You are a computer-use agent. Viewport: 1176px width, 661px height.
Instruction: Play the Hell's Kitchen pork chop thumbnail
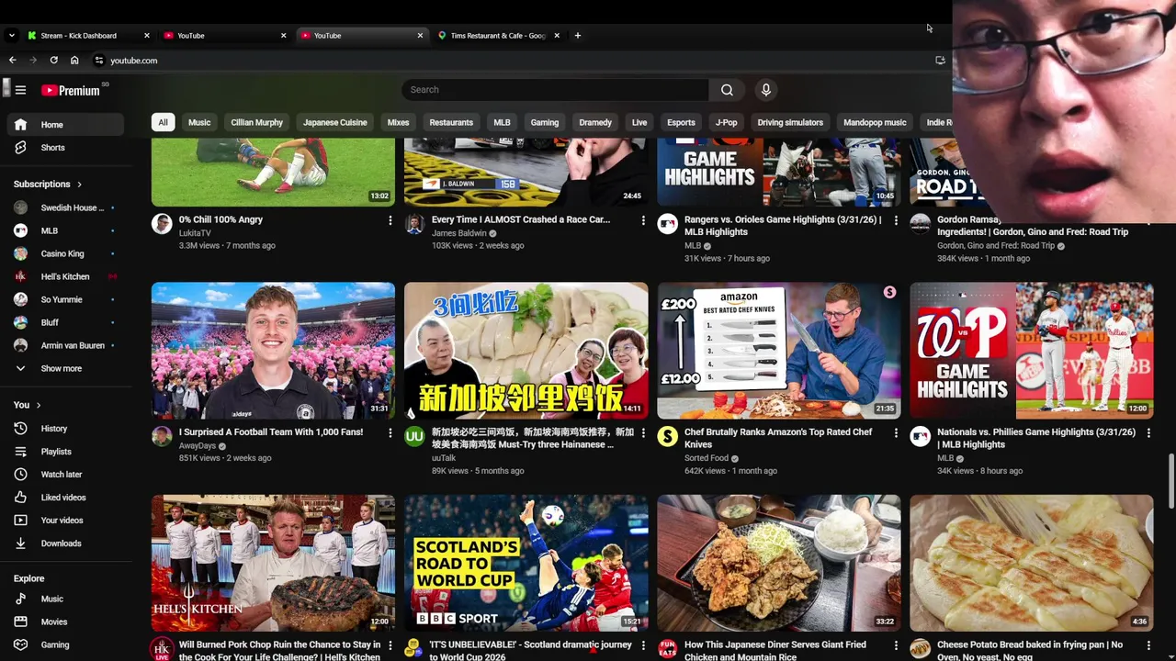pos(273,563)
